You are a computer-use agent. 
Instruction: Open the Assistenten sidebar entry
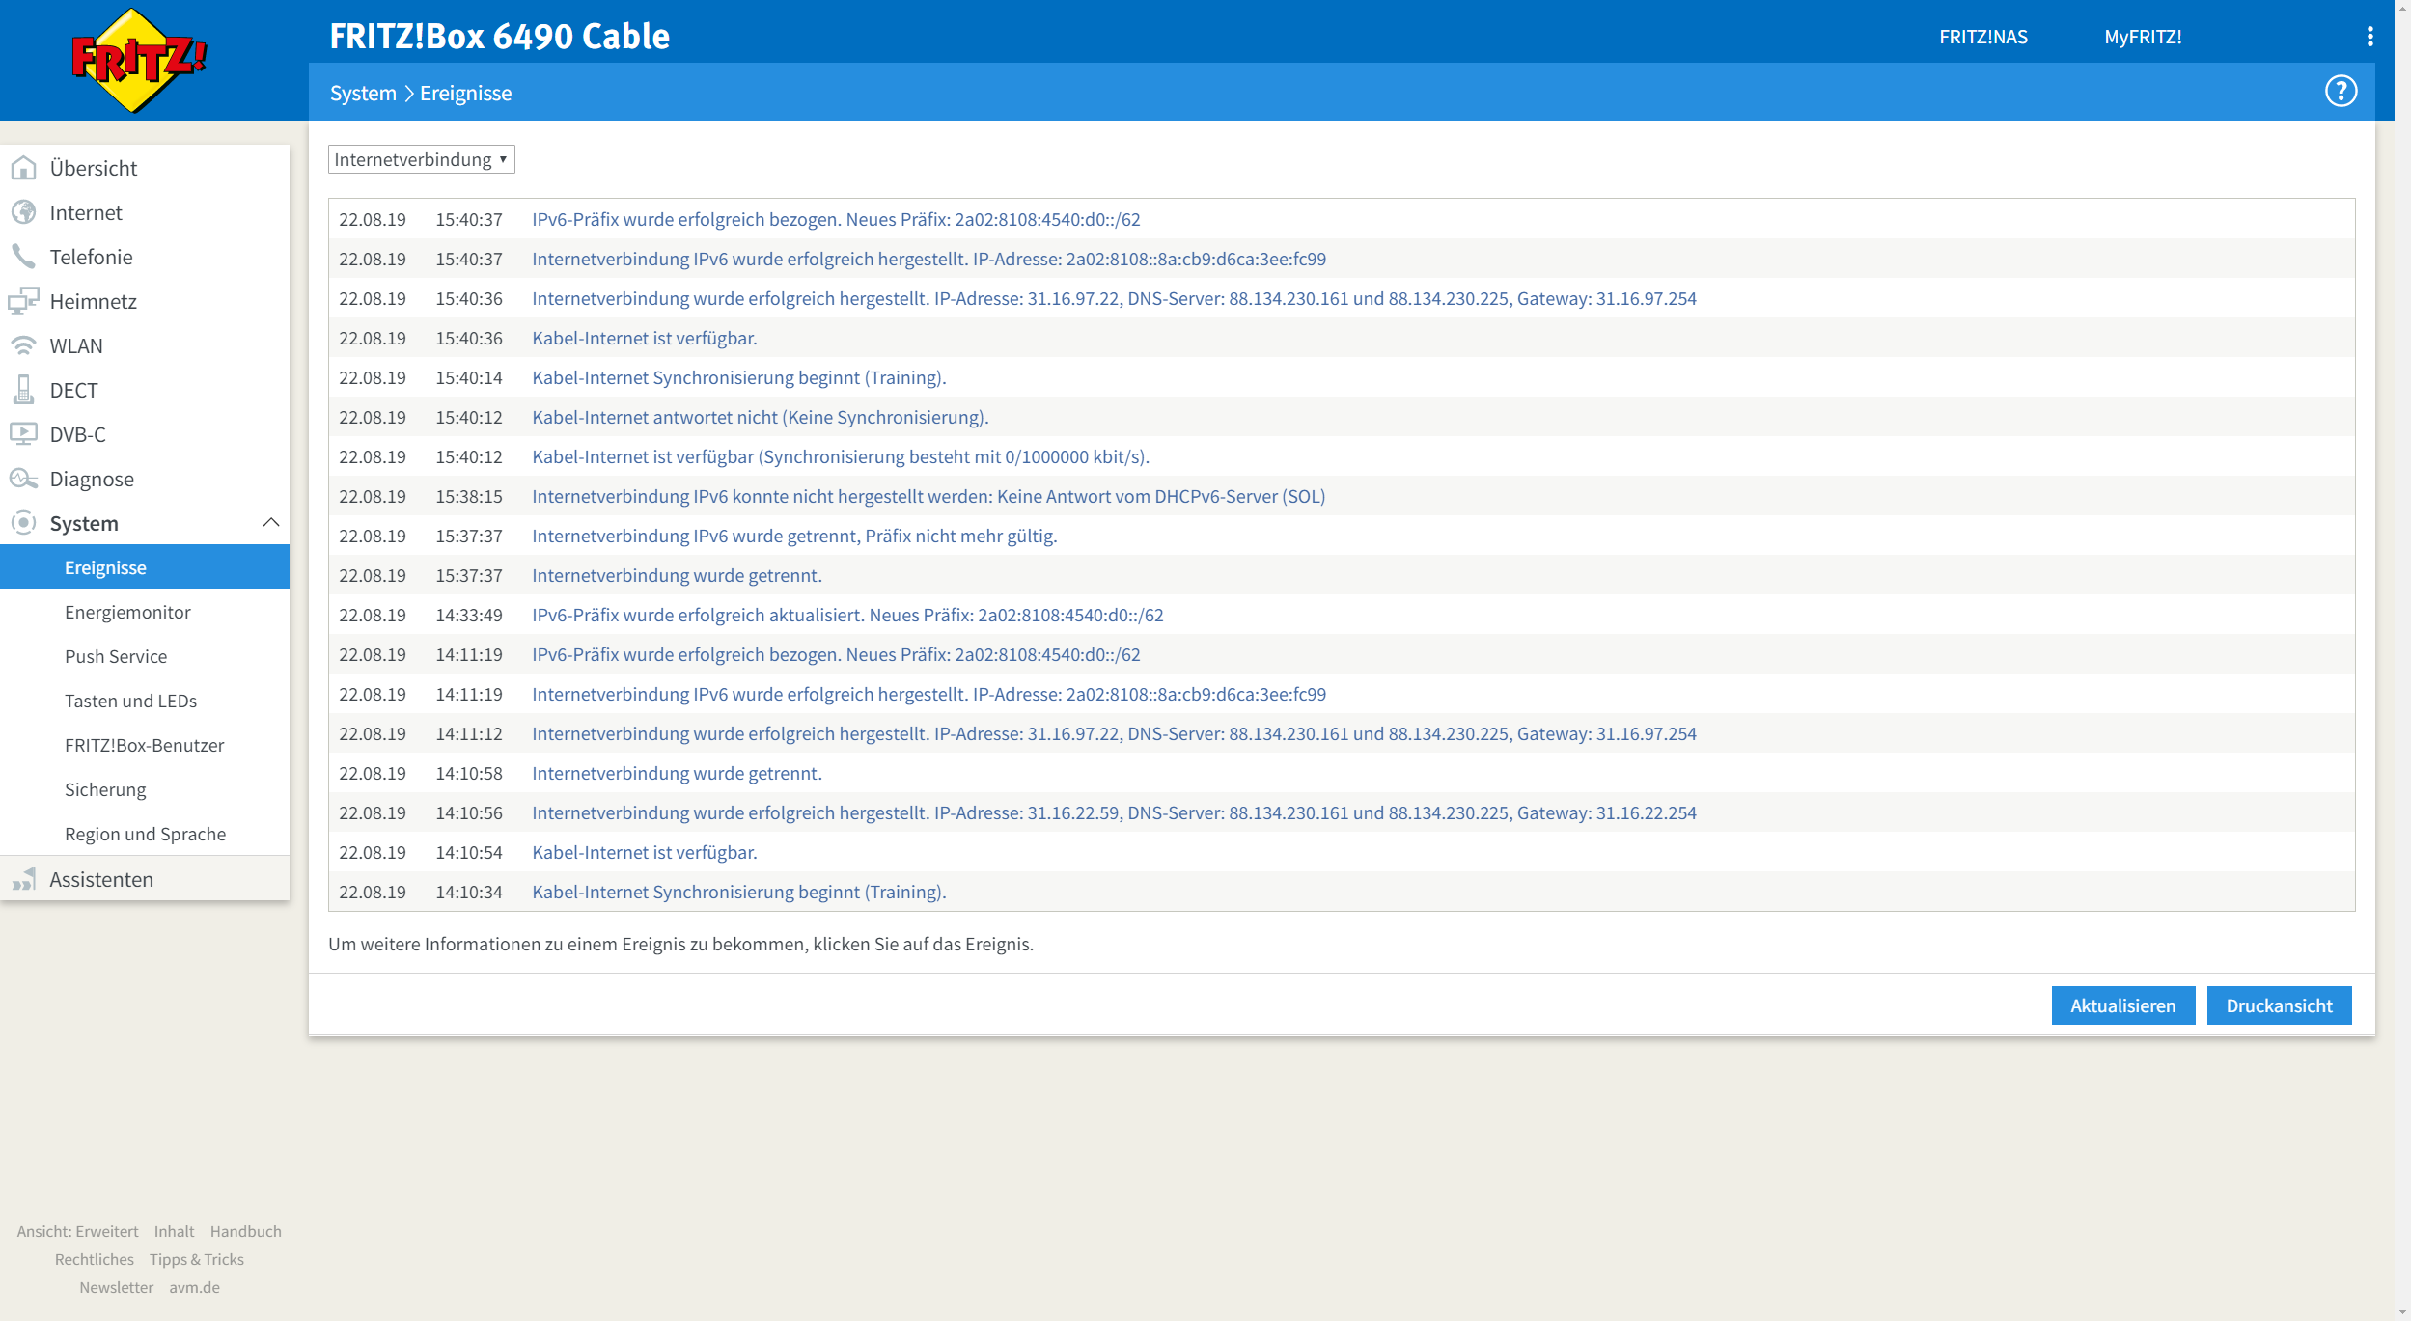[x=101, y=879]
